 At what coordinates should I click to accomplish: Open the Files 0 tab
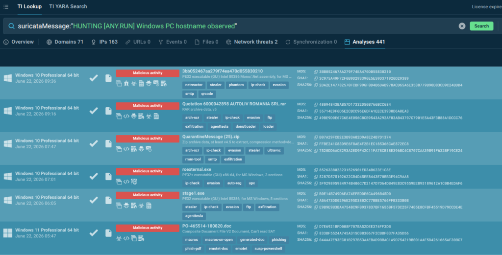tap(206, 42)
